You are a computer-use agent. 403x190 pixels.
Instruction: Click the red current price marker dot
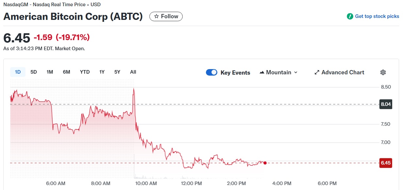point(265,163)
